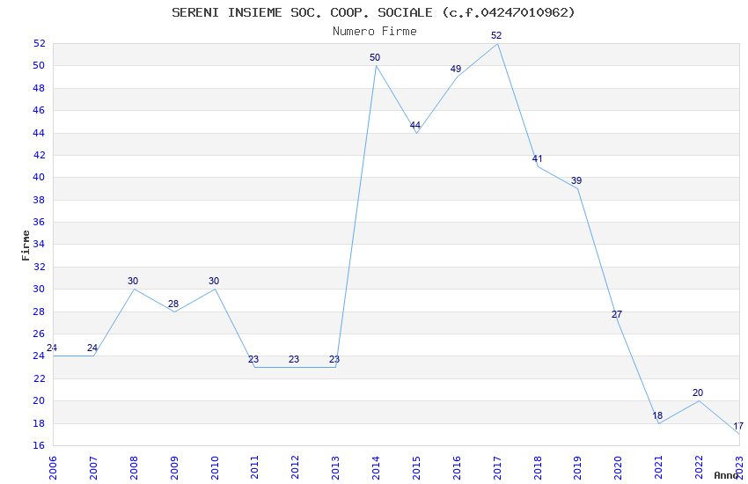The image size is (748, 484).
Task: Click the y-axis tick value 16
Action: pyautogui.click(x=39, y=446)
